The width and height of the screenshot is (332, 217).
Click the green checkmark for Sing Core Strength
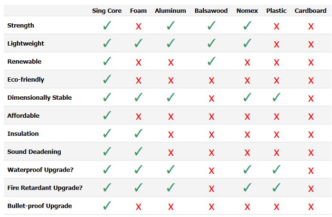click(107, 26)
